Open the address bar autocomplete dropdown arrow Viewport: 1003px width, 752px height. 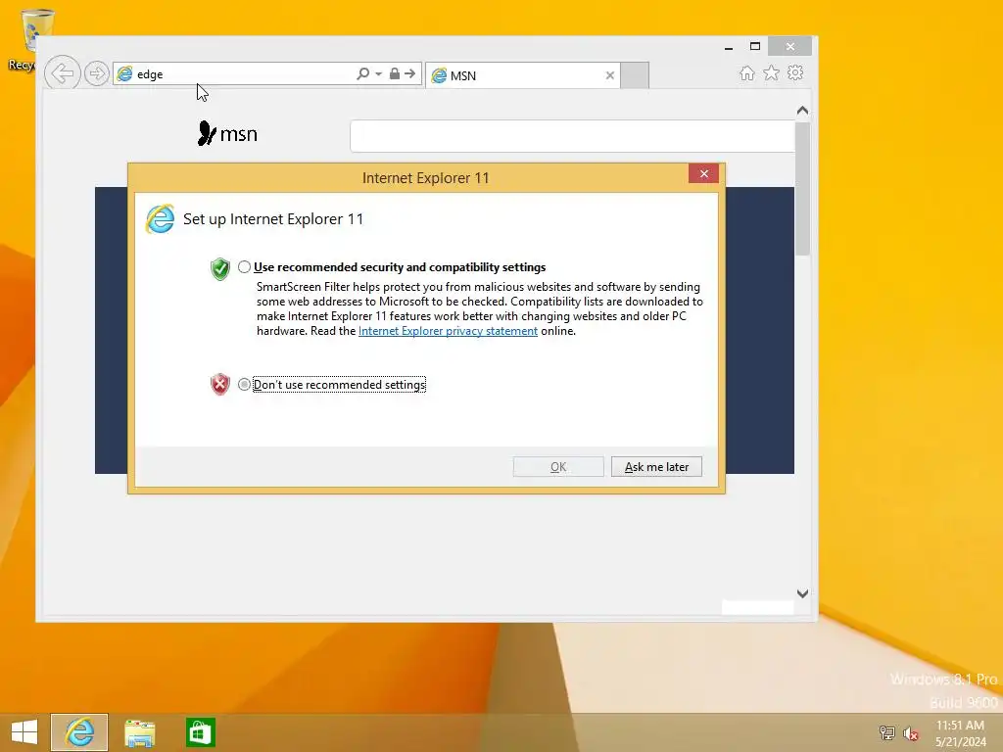coord(379,74)
